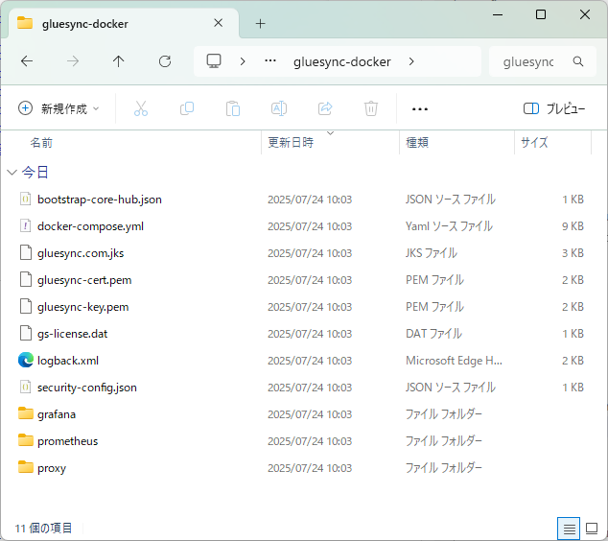Toggle the プレビュー preview pane
608x541 pixels.
tap(554, 109)
